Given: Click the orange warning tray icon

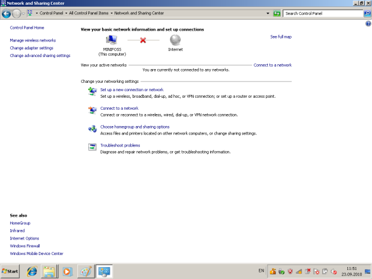Looking at the screenshot, I should (273, 271).
